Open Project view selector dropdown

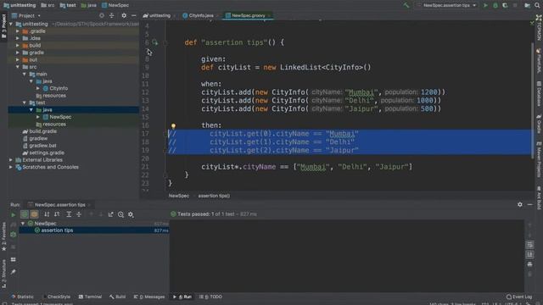(x=26, y=15)
